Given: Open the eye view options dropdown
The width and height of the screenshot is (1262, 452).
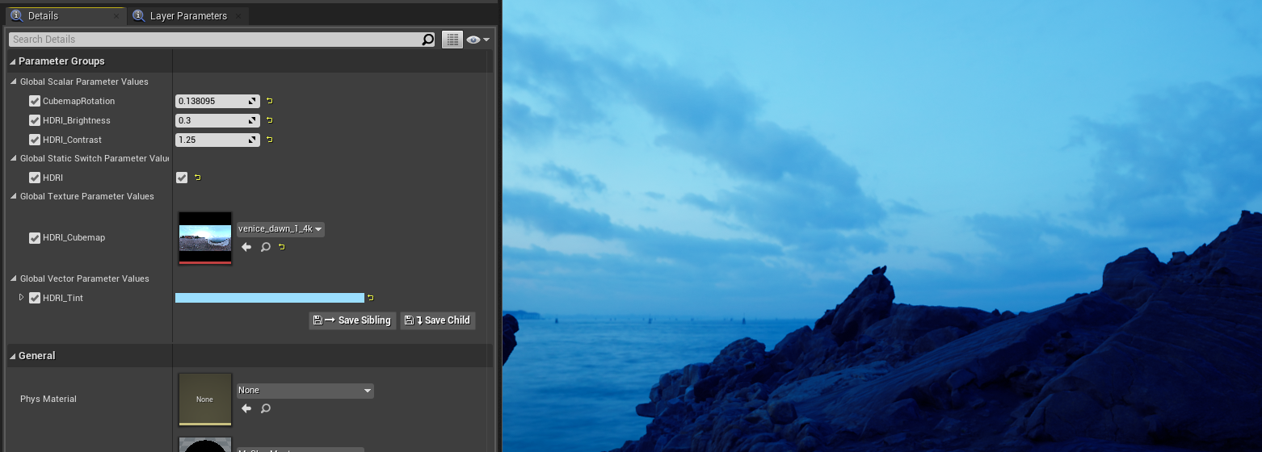Looking at the screenshot, I should (x=478, y=40).
